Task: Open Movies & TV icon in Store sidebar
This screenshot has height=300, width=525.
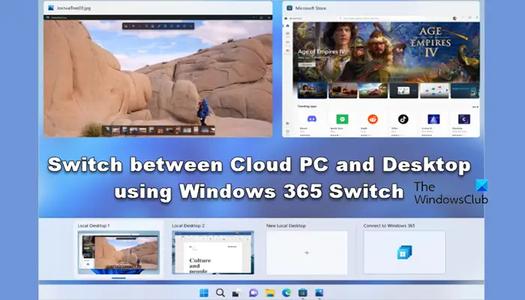Action: pyautogui.click(x=287, y=50)
